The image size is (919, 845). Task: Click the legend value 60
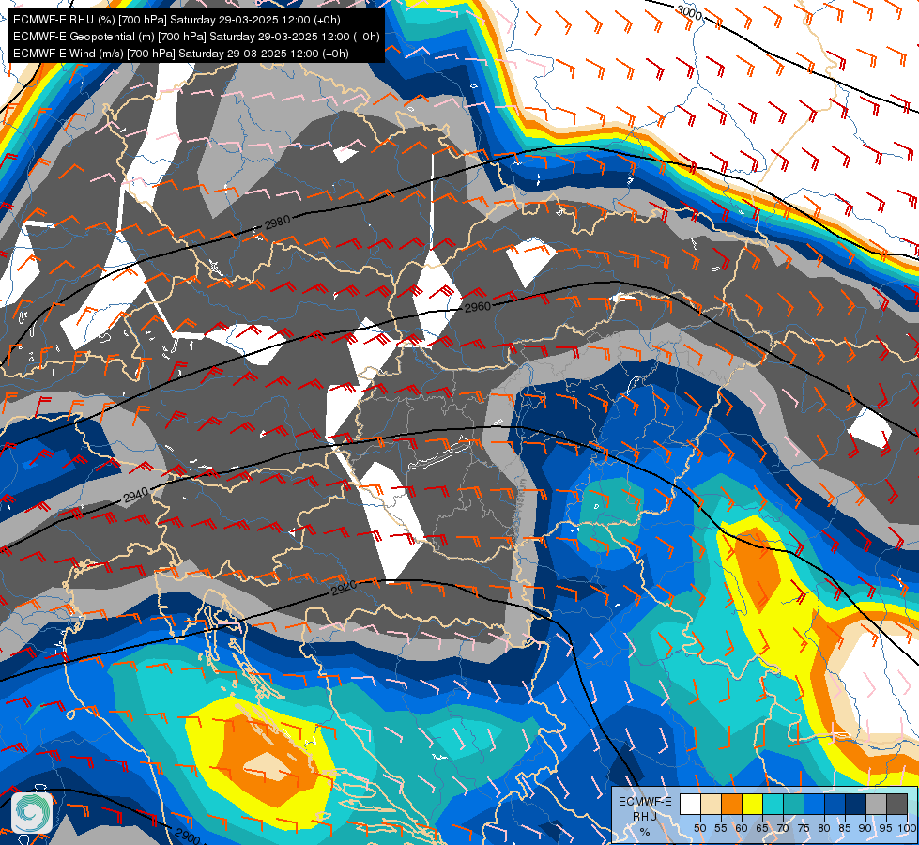[742, 828]
